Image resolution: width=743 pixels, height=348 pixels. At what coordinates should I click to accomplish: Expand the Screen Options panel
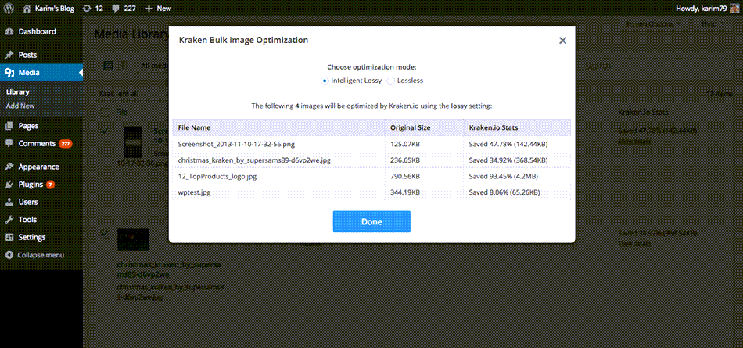pos(653,23)
